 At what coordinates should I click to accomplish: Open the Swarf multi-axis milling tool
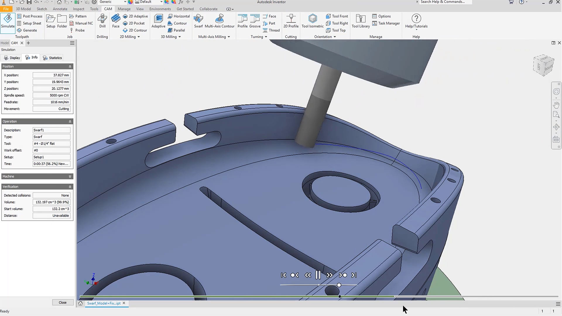198,21
